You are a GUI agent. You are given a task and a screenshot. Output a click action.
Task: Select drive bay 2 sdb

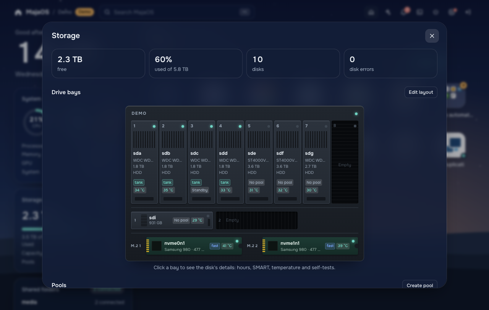coord(173,162)
